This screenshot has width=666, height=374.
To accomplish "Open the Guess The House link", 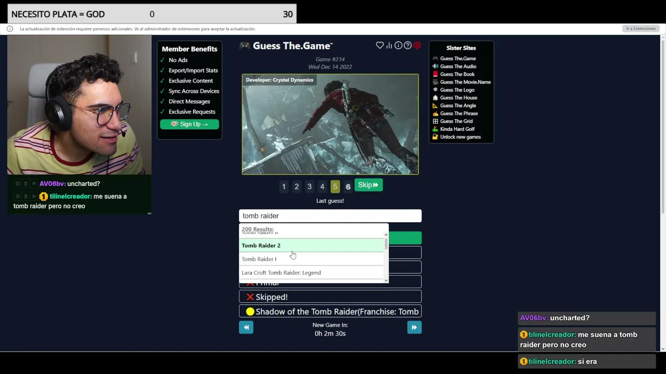I will (x=459, y=98).
